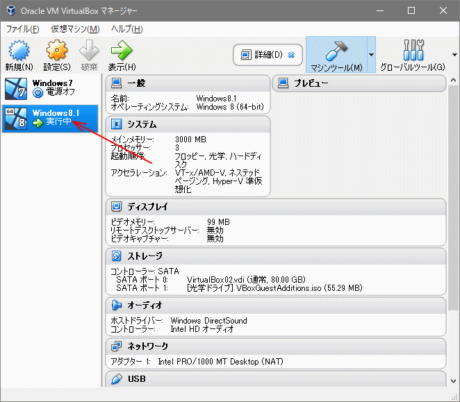Click the ディスプレイ section screen icon
The width and height of the screenshot is (460, 402).
pyautogui.click(x=117, y=206)
